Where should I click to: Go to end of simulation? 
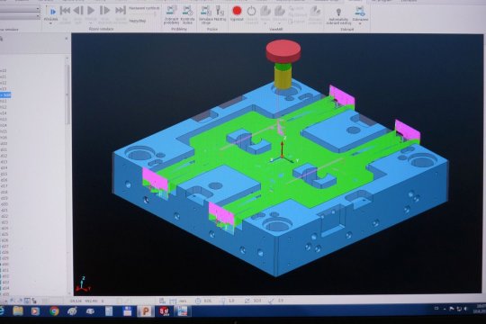pos(121,11)
